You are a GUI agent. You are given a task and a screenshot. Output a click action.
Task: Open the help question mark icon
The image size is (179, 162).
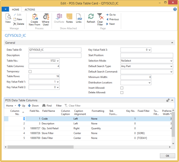tap(175, 9)
